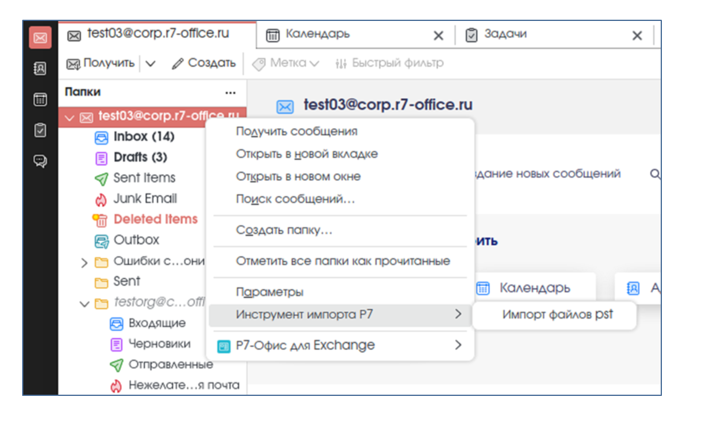Open the Calendar icon in the sidebar
705x427 pixels.
(x=40, y=99)
